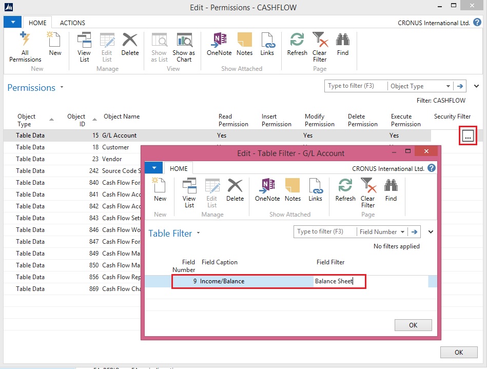
Task: Open the Field Number filter dropdown
Action: point(403,232)
